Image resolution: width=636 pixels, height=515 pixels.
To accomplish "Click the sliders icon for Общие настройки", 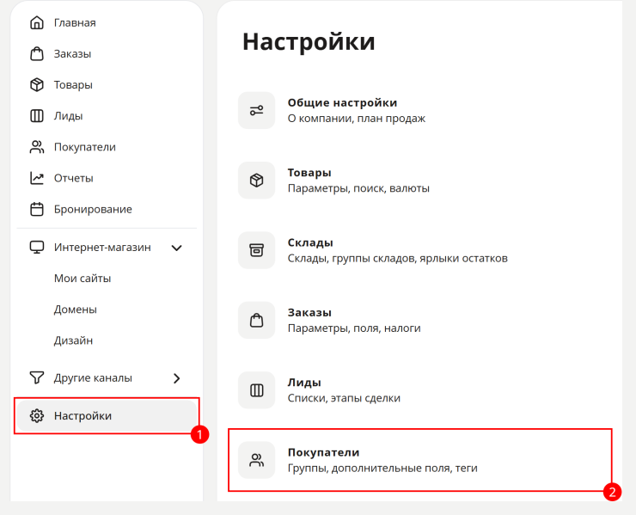I will [256, 110].
